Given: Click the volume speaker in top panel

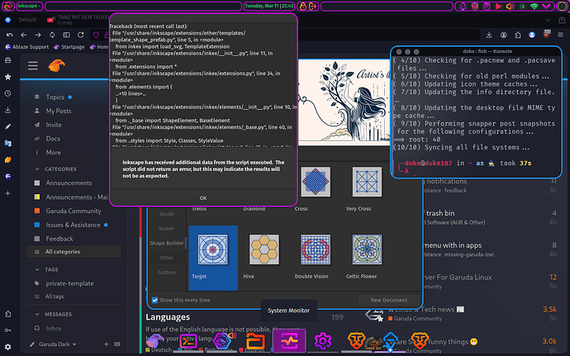Looking at the screenshot, I should (x=511, y=6).
